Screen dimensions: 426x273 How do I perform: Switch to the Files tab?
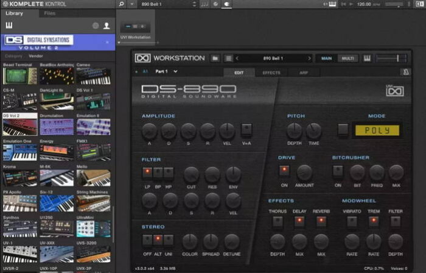tap(49, 13)
